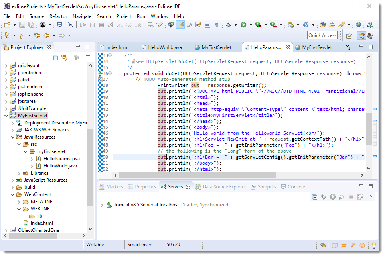
Task: Click the Terminate stop icon in main toolbar
Action: pos(101,25)
